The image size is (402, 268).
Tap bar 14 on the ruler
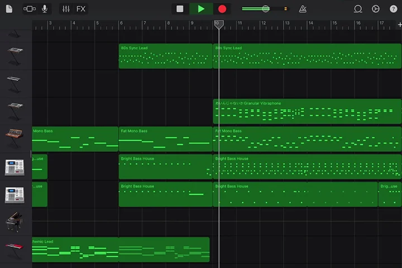pos(311,23)
